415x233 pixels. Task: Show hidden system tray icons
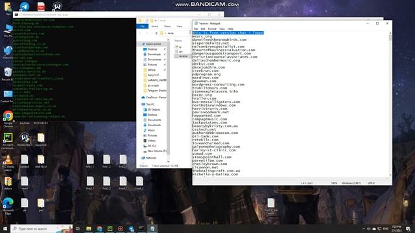(x=363, y=228)
